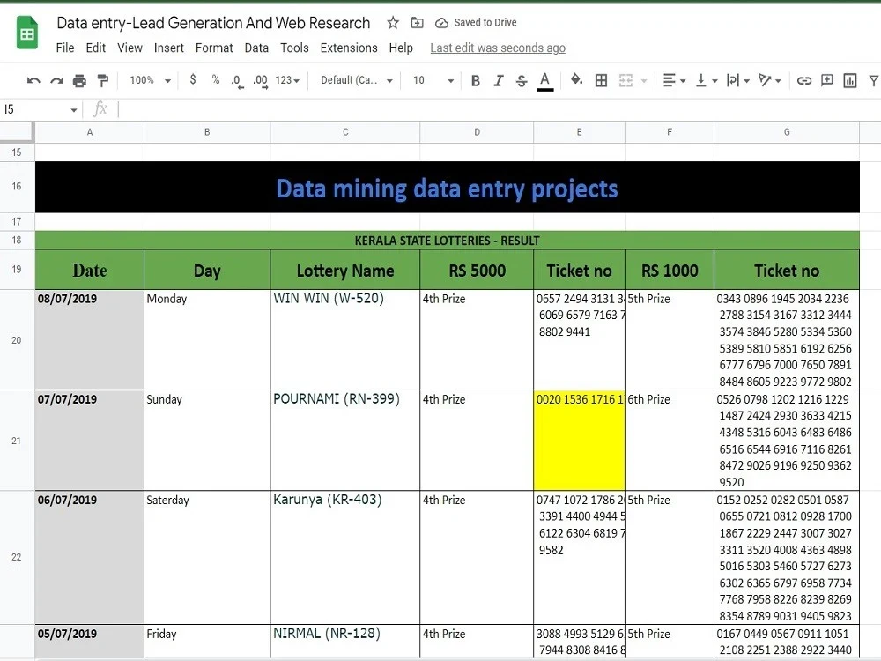Open the Edit menu
Viewport: 881px width, 661px height.
point(95,48)
